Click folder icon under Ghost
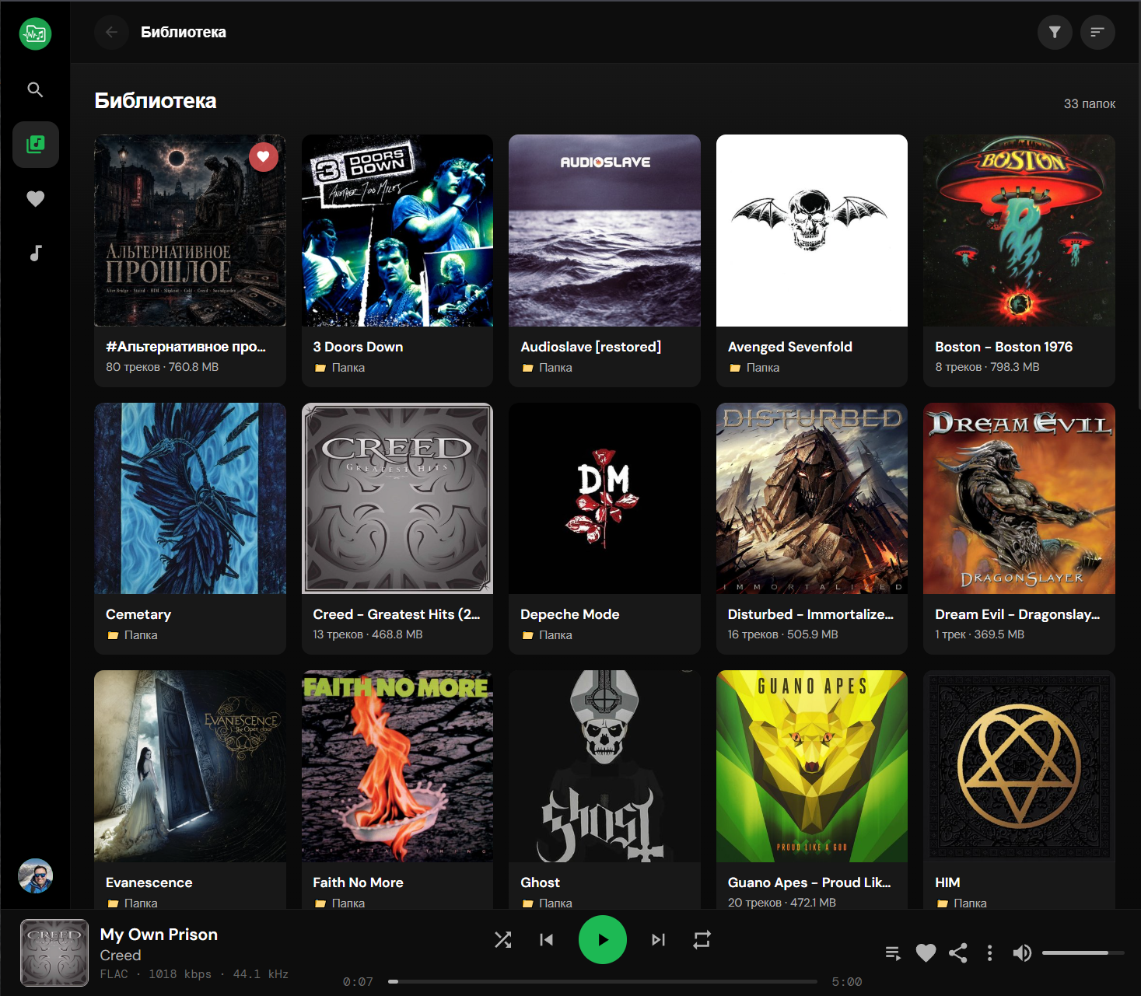Image resolution: width=1141 pixels, height=996 pixels. (527, 903)
